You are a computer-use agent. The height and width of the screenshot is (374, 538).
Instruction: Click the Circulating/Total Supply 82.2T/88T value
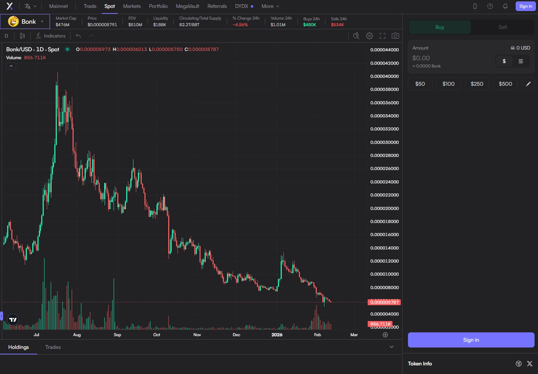pyautogui.click(x=189, y=25)
